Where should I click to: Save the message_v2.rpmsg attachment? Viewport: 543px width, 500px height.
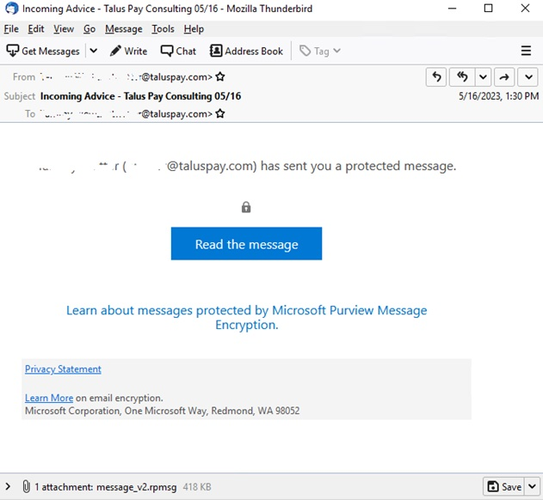[x=504, y=487]
